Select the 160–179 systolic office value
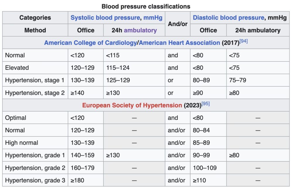 click(82, 168)
